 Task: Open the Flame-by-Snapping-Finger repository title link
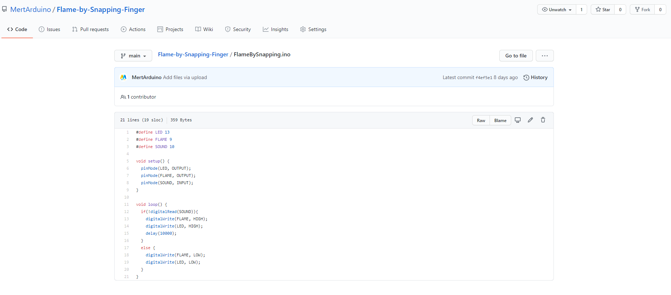point(101,9)
